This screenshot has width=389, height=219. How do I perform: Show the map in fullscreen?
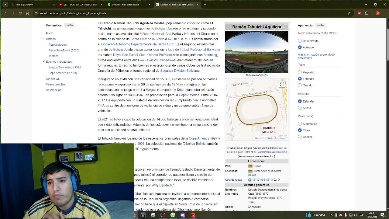(282, 84)
